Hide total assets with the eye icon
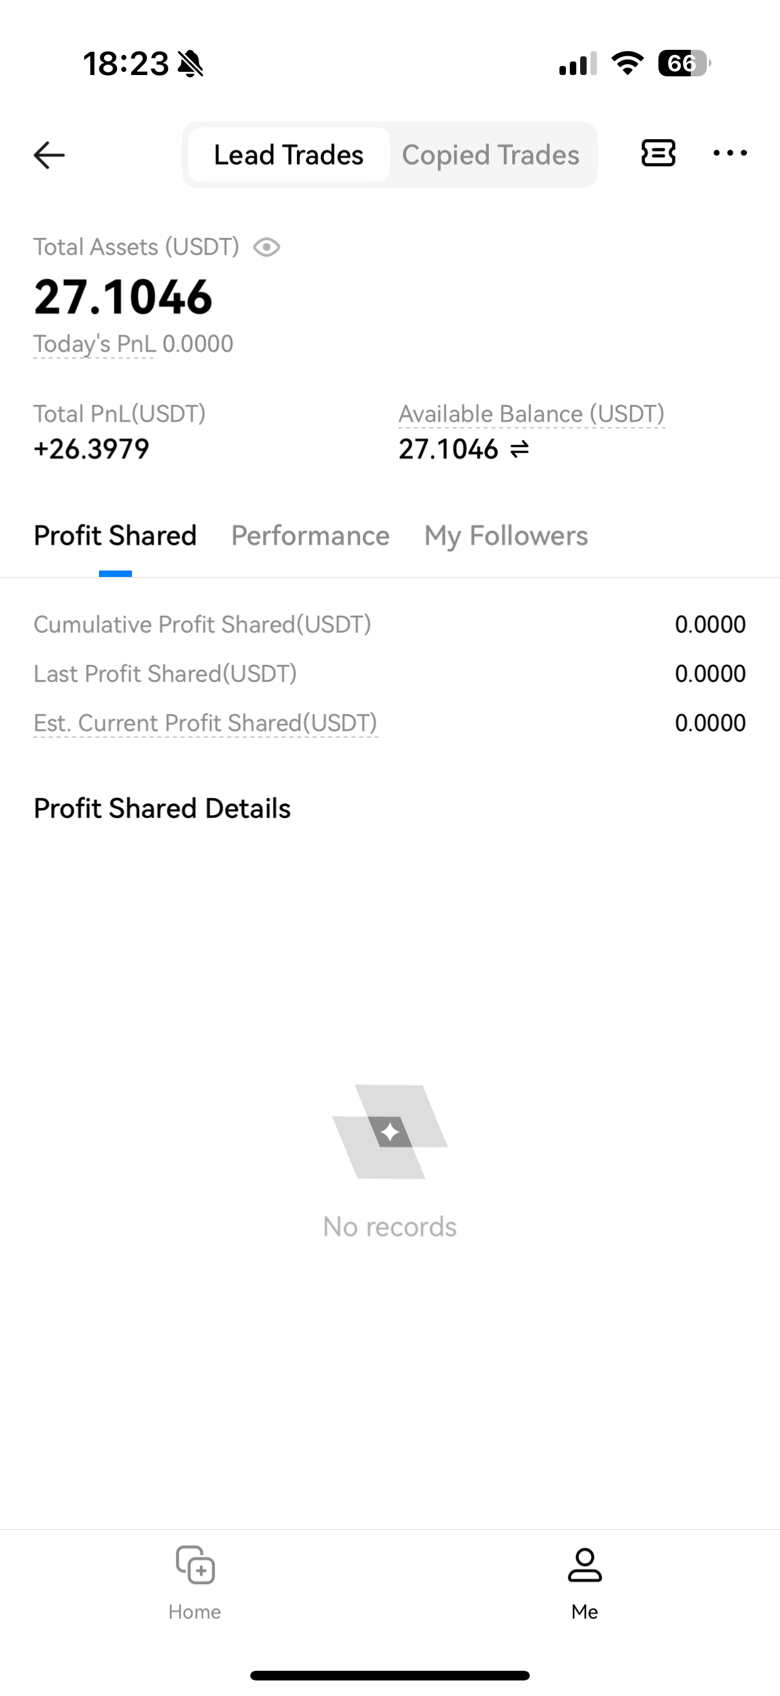The image size is (780, 1696). point(266,248)
